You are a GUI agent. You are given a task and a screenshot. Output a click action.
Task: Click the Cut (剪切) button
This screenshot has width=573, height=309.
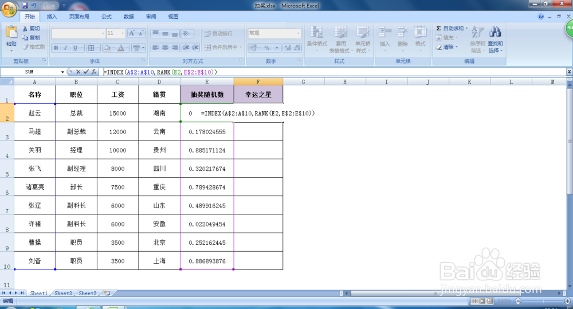click(x=31, y=29)
